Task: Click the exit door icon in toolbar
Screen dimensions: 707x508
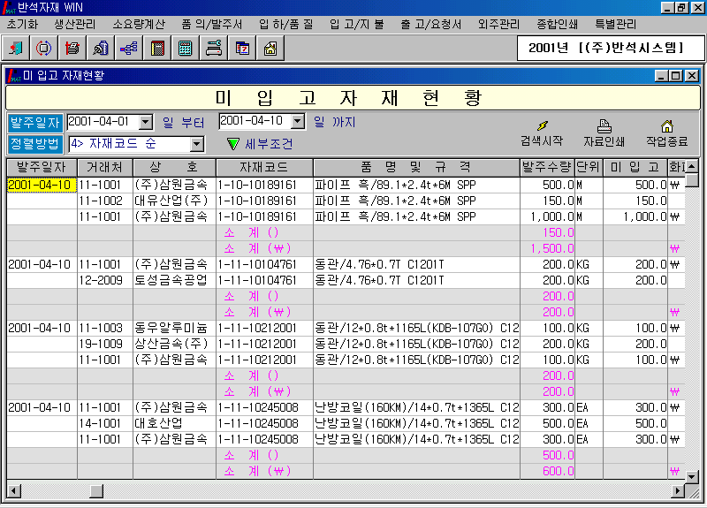Action: coord(18,48)
